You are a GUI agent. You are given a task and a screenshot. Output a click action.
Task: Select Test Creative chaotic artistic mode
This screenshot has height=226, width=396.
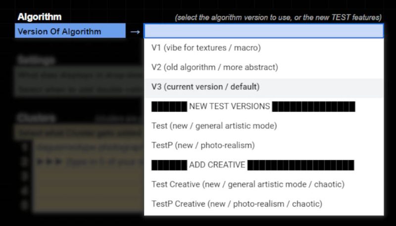click(264, 184)
